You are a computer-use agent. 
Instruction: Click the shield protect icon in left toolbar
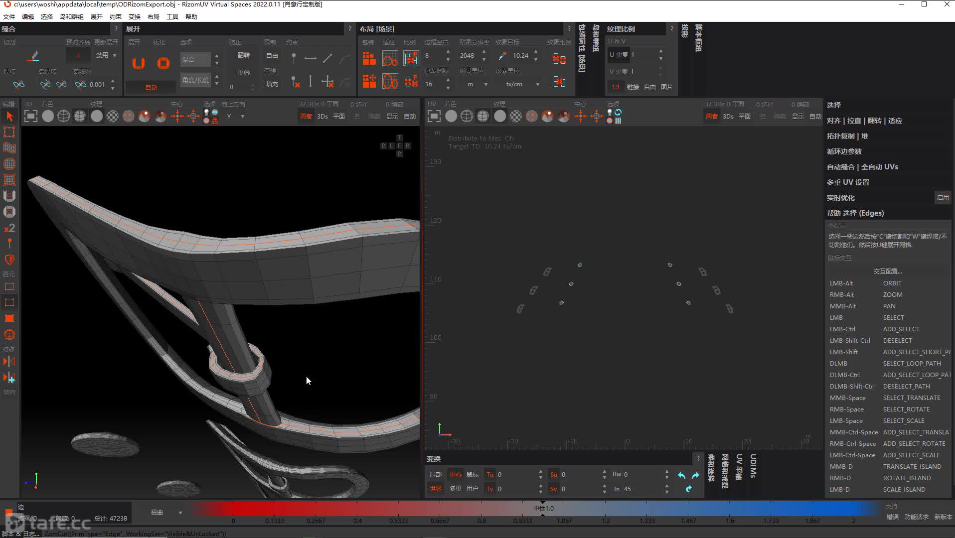point(9,260)
